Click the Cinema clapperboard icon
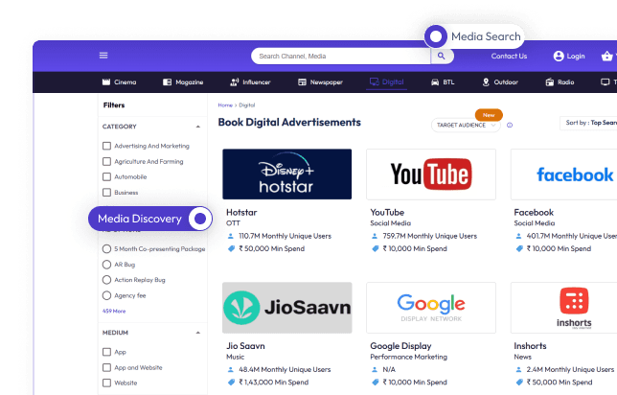 click(106, 81)
